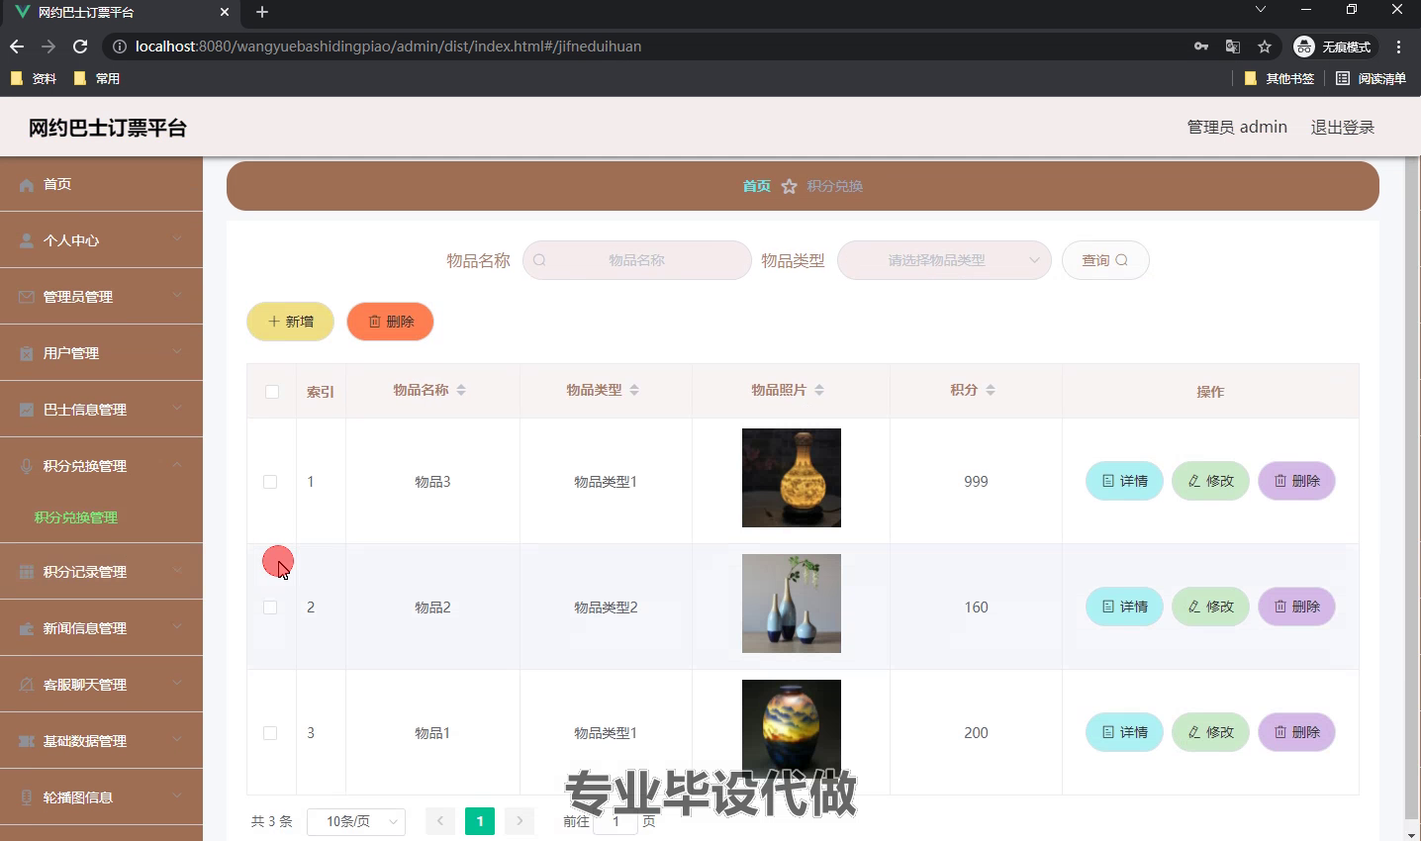Screen dimensions: 1421x841
Task: Open Chrome's three-dot menu
Action: (1398, 47)
